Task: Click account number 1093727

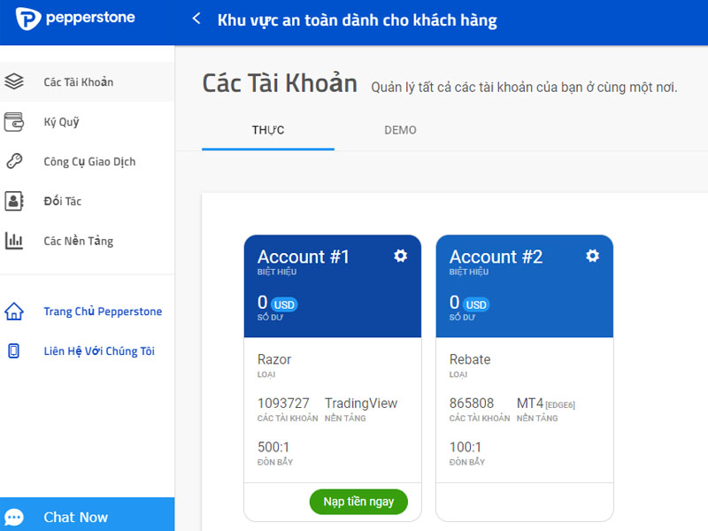Action: pyautogui.click(x=283, y=403)
